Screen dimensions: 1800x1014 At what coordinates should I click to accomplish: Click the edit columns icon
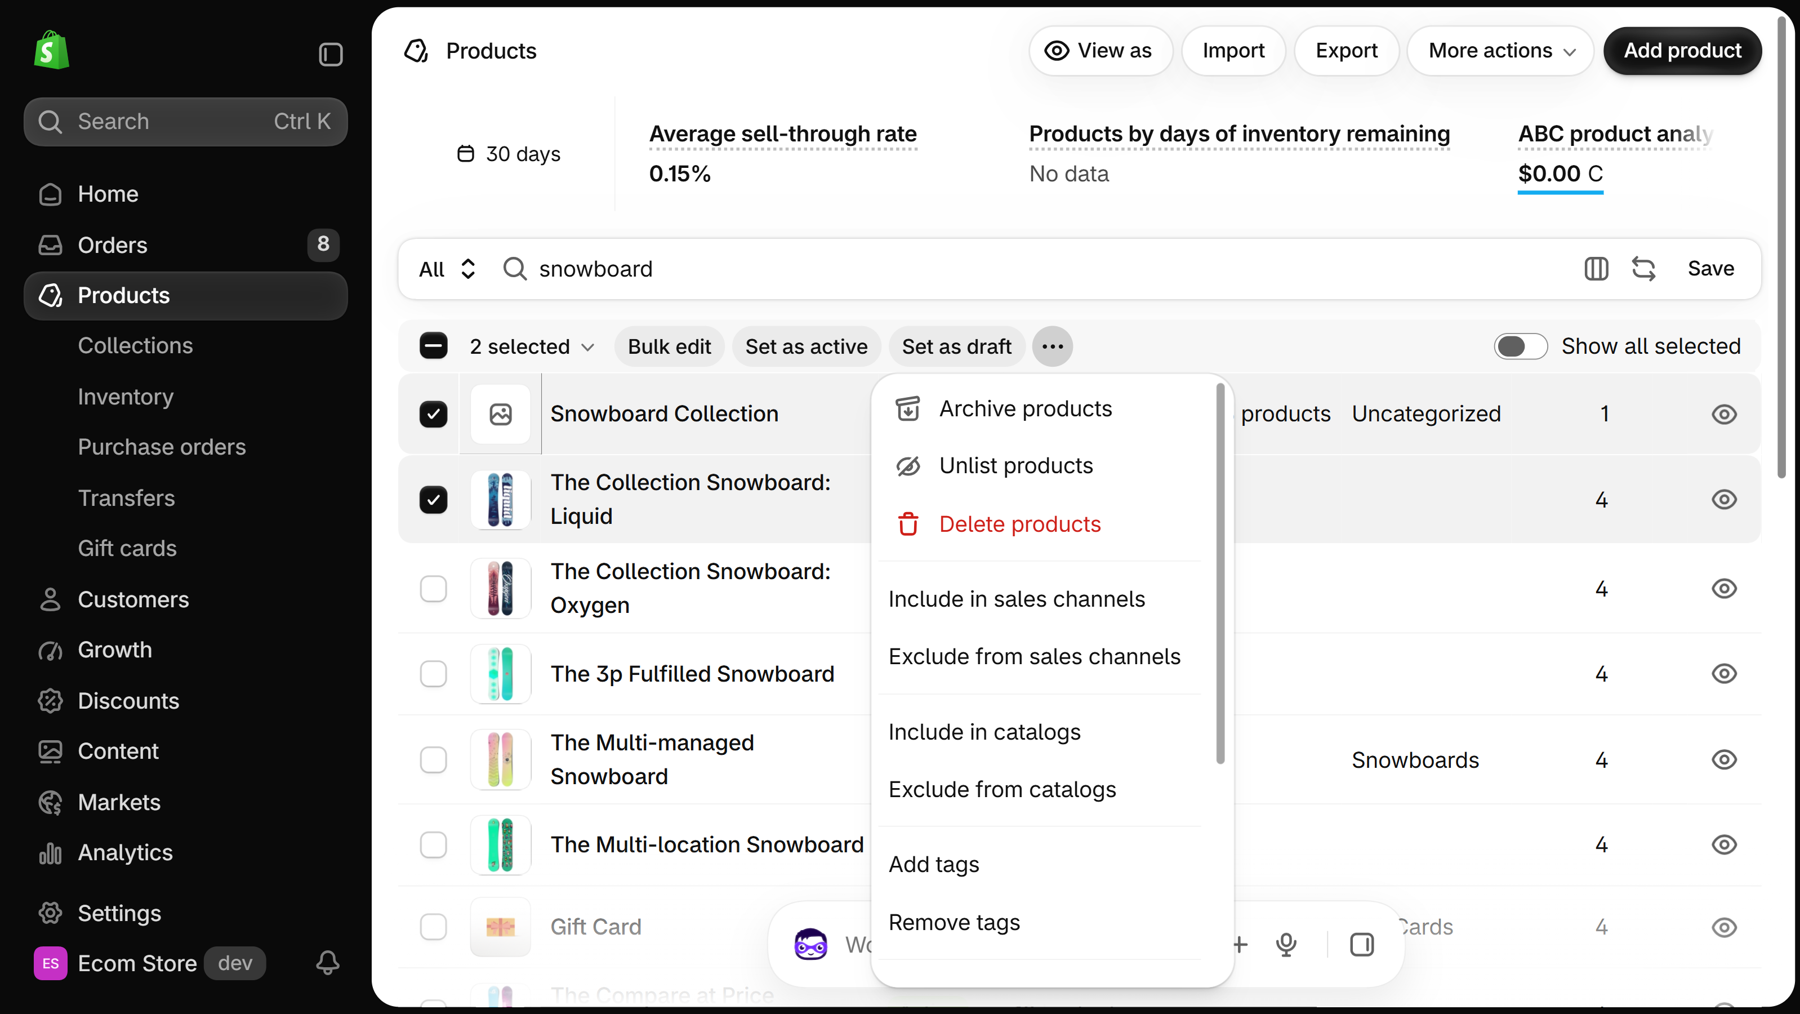pos(1596,268)
